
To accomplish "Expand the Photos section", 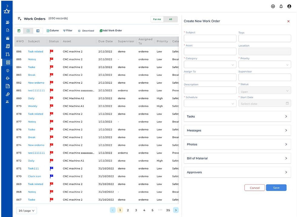I will click(237, 144).
